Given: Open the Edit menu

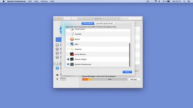Looking at the screenshot, I should tap(30, 1).
